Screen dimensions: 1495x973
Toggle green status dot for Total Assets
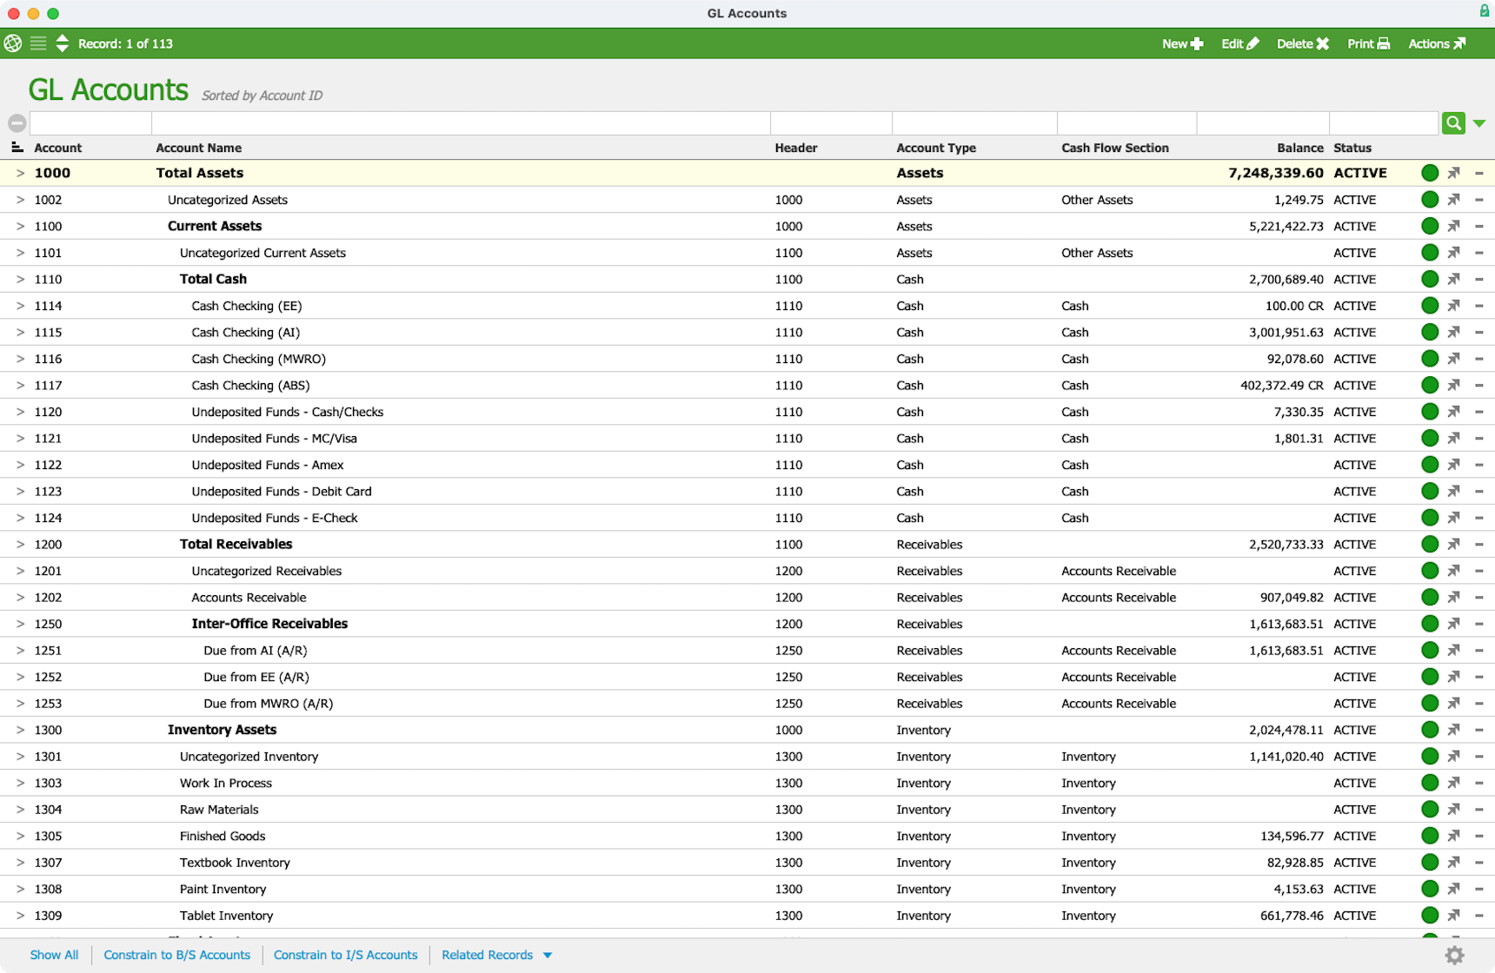pos(1429,173)
